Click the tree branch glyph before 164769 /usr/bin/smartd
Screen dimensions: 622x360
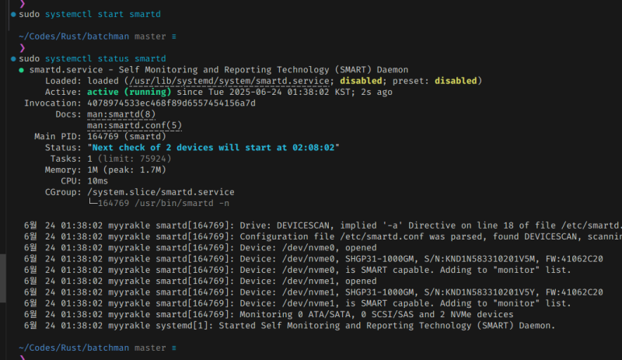93,203
